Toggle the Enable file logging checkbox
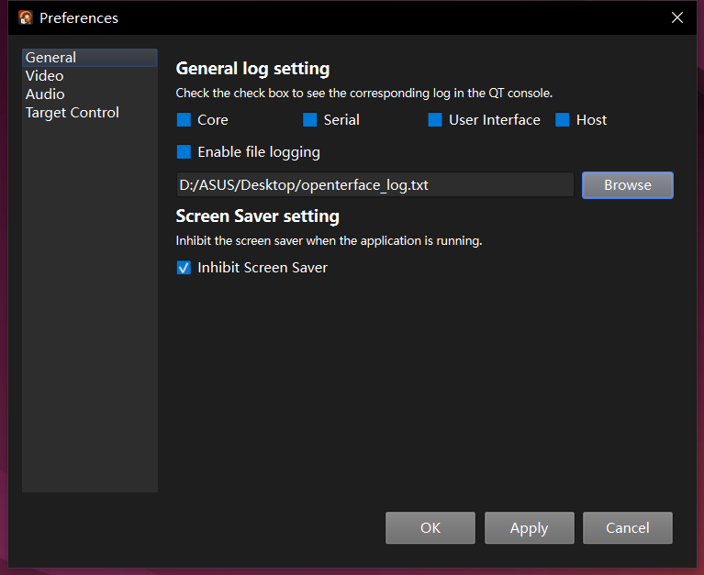Screen dimensions: 704x575 point(184,152)
